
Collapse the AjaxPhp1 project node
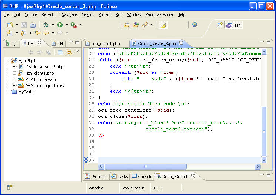(x=7, y=61)
